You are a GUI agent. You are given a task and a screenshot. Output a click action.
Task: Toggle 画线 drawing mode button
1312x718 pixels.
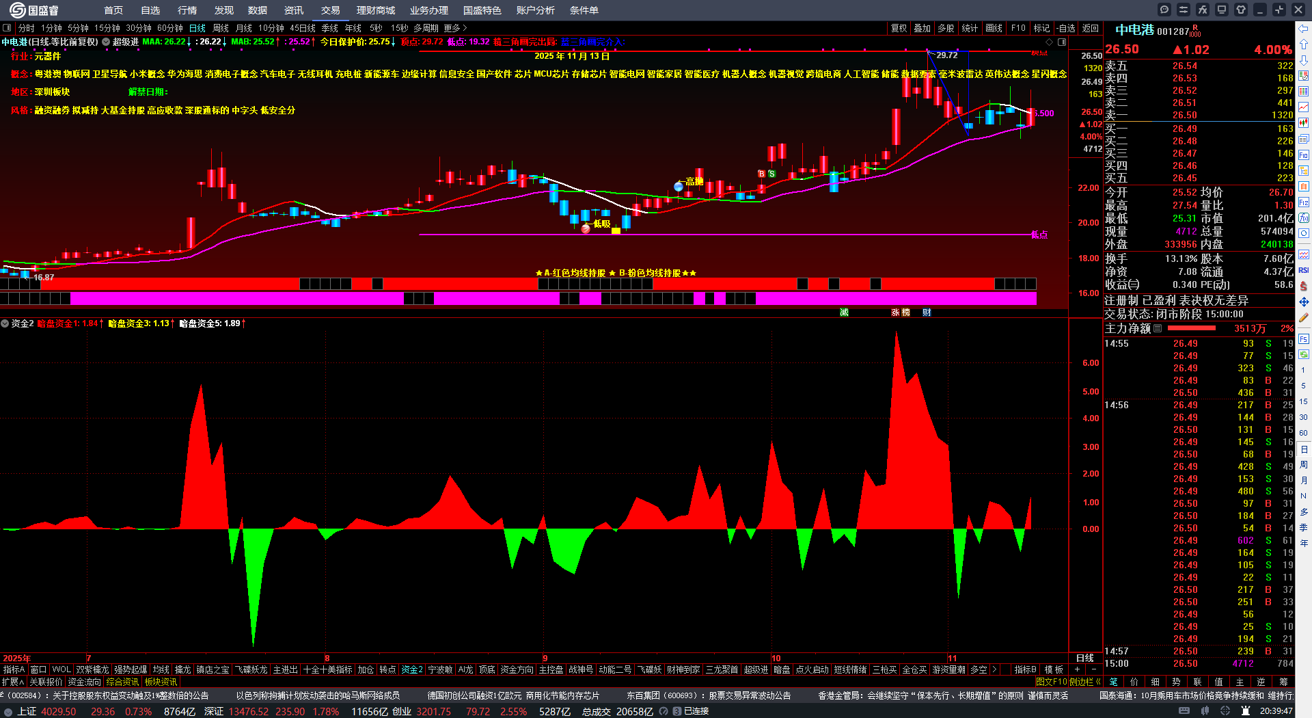point(994,28)
